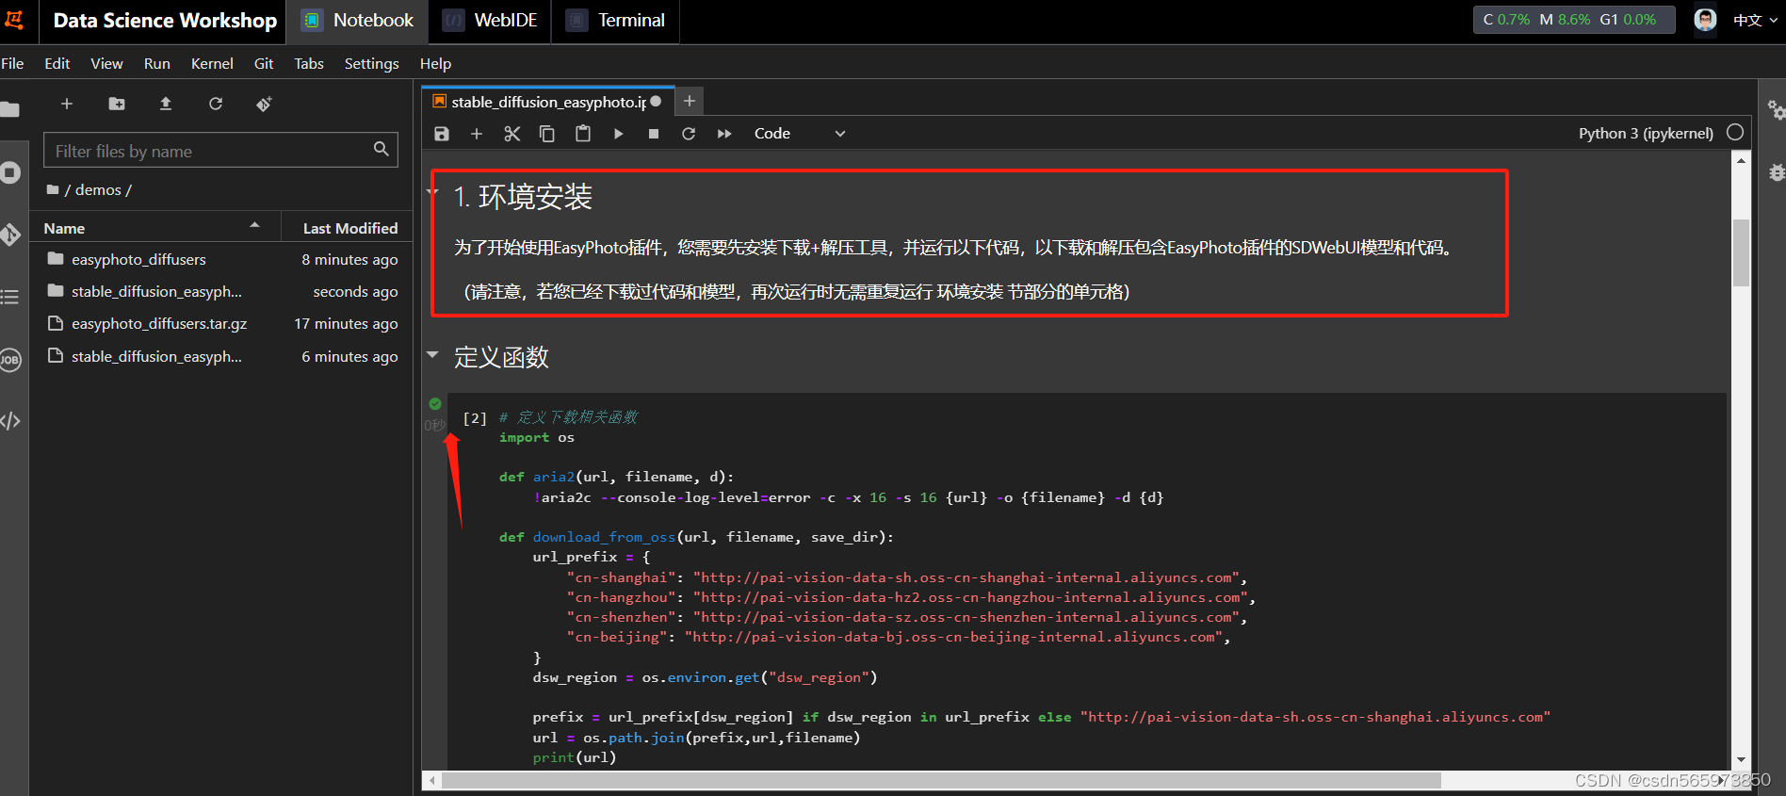Click the horizontal scrollbar under the code
Screen dimensions: 1786x796
(941, 781)
